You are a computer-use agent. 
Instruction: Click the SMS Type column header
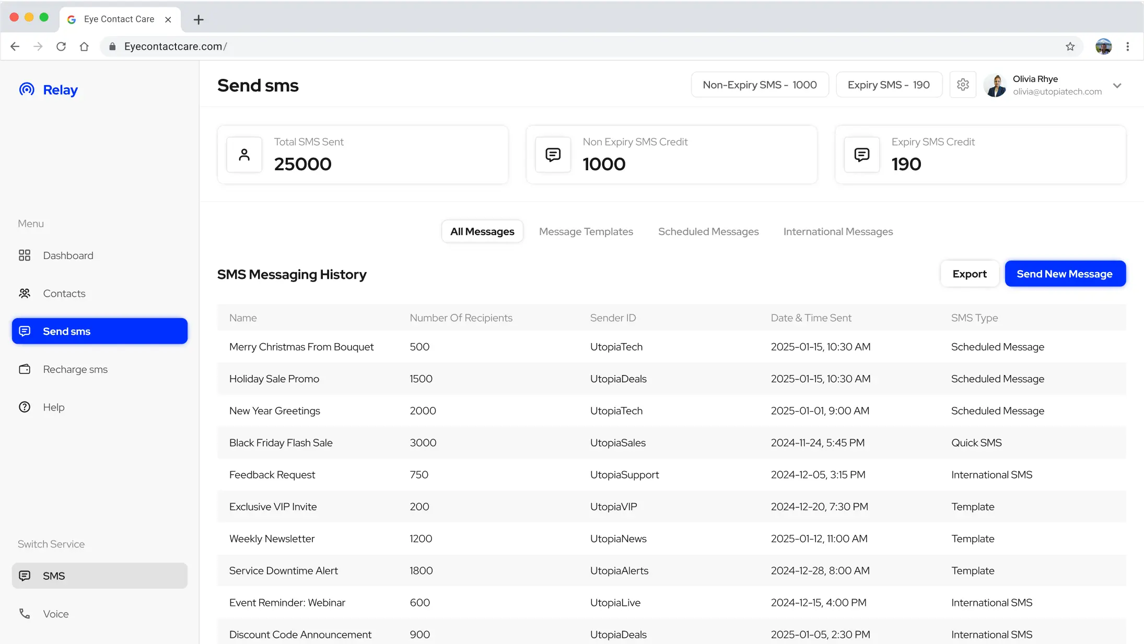974,318
